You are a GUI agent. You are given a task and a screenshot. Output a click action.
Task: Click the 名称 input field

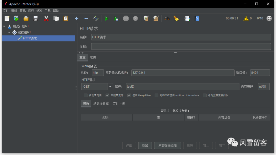pyautogui.click(x=181, y=37)
